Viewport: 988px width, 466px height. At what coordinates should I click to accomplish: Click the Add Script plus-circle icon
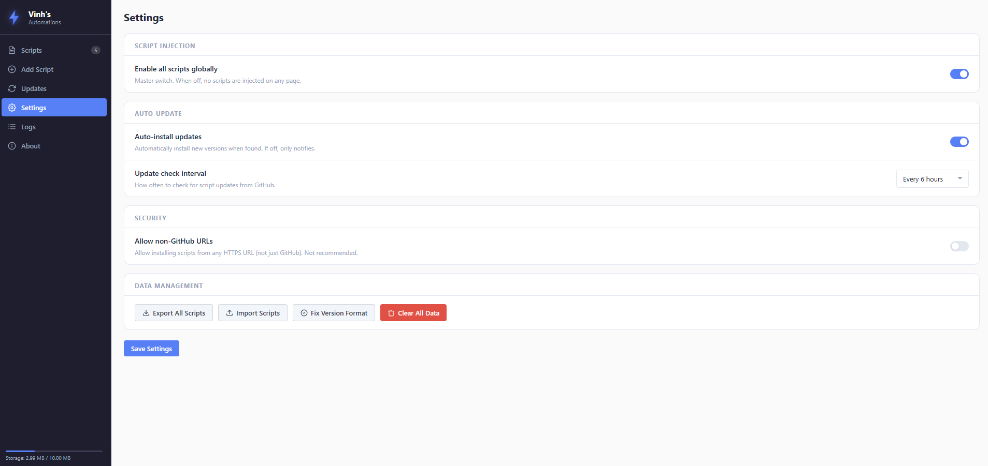12,69
